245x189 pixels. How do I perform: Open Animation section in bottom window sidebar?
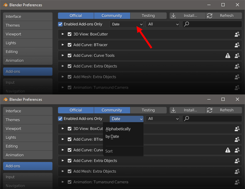(28, 155)
